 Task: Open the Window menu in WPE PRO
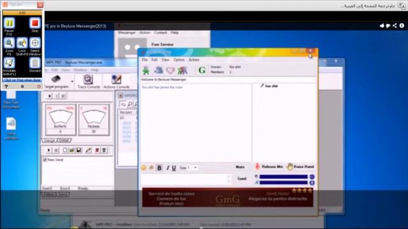point(80,70)
